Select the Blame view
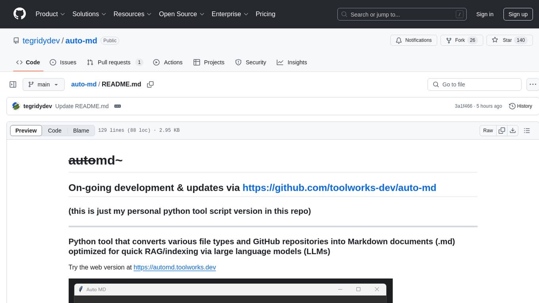The height and width of the screenshot is (303, 539). (x=81, y=130)
